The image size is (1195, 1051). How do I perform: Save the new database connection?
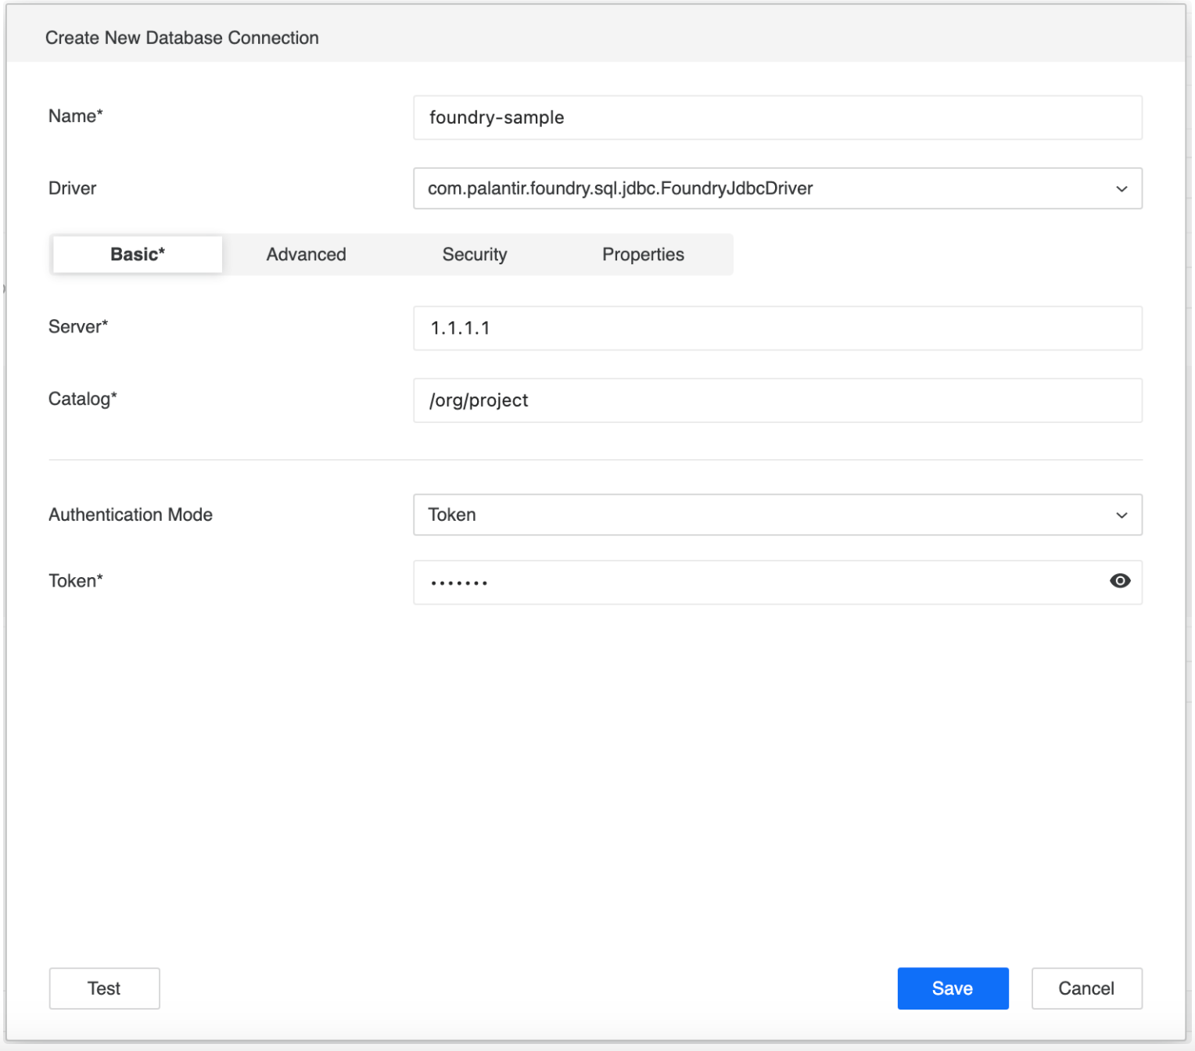[952, 988]
